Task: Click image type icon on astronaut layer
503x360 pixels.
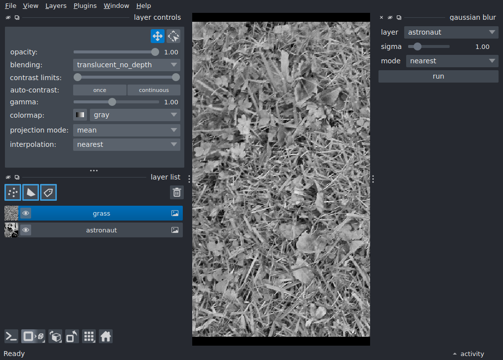Action: click(x=175, y=230)
